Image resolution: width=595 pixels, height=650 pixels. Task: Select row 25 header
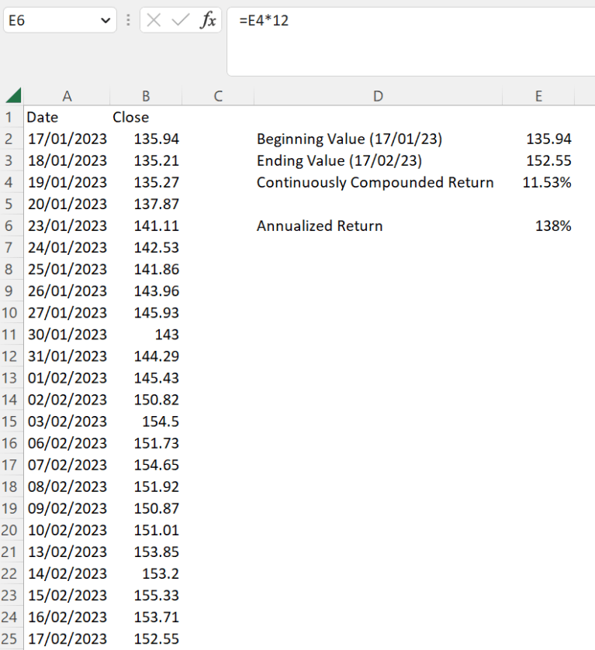pyautogui.click(x=10, y=638)
